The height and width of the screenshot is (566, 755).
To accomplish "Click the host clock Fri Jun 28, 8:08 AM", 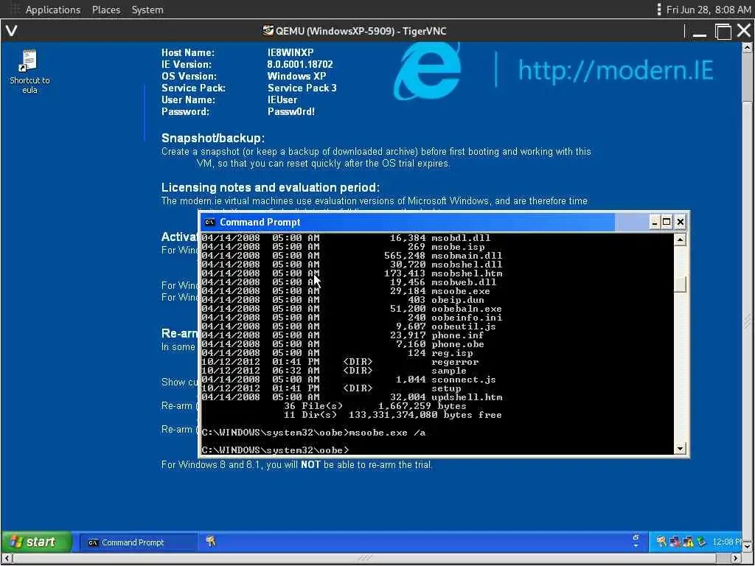I will (x=709, y=10).
